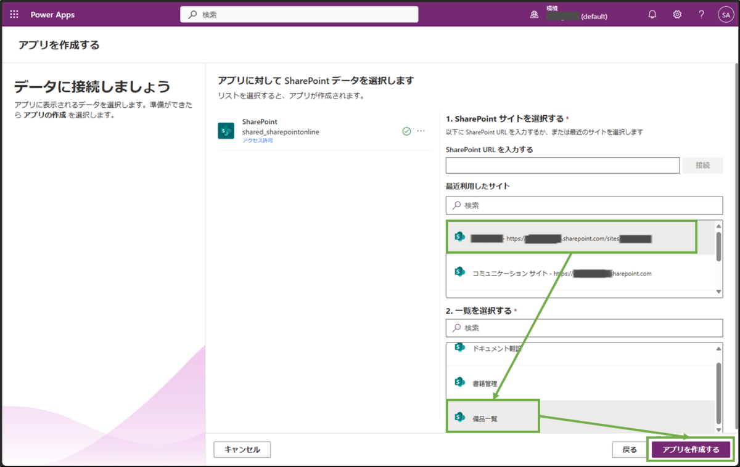The image size is (740, 467).
Task: Click the lists scrollbar up arrow
Action: pyautogui.click(x=718, y=348)
